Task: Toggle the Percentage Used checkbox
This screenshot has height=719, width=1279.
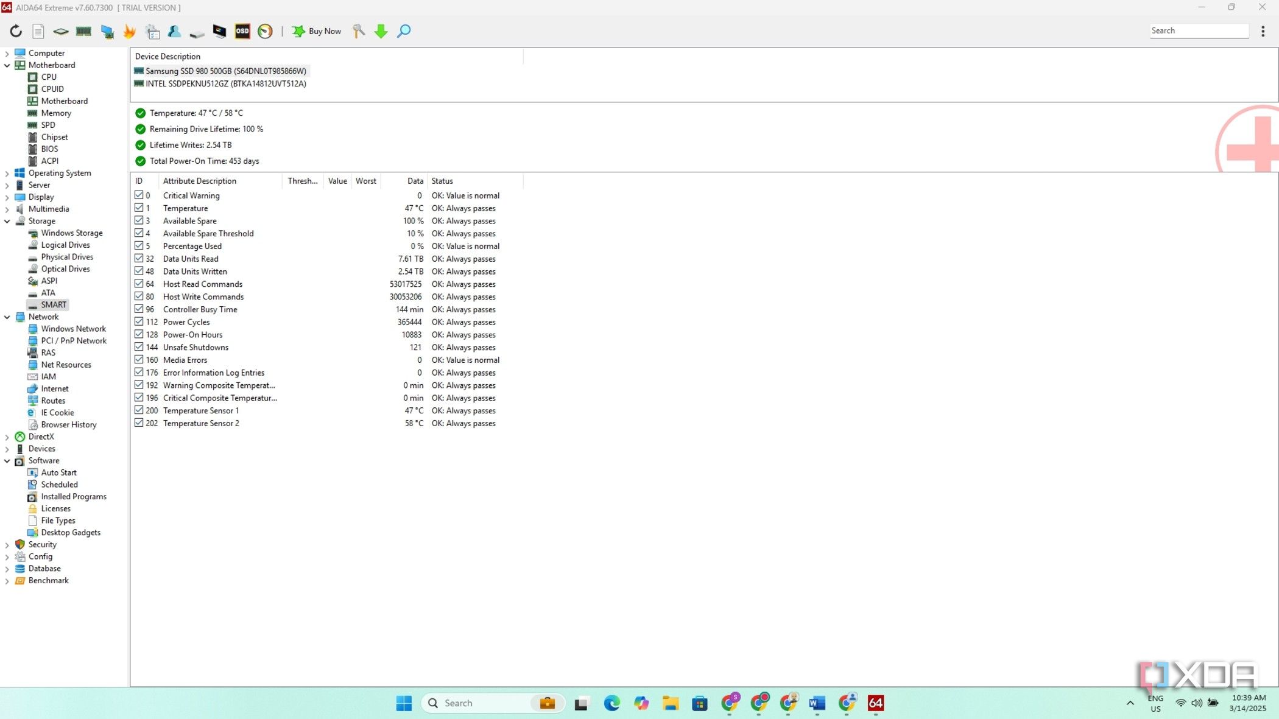Action: pyautogui.click(x=139, y=246)
